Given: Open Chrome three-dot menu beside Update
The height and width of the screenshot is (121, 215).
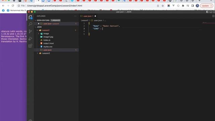Looking at the screenshot, I should tap(211, 6).
